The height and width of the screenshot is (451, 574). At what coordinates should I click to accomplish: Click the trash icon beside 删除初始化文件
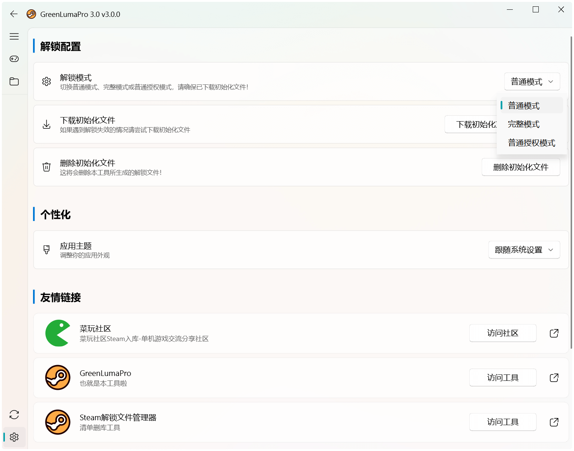point(47,167)
